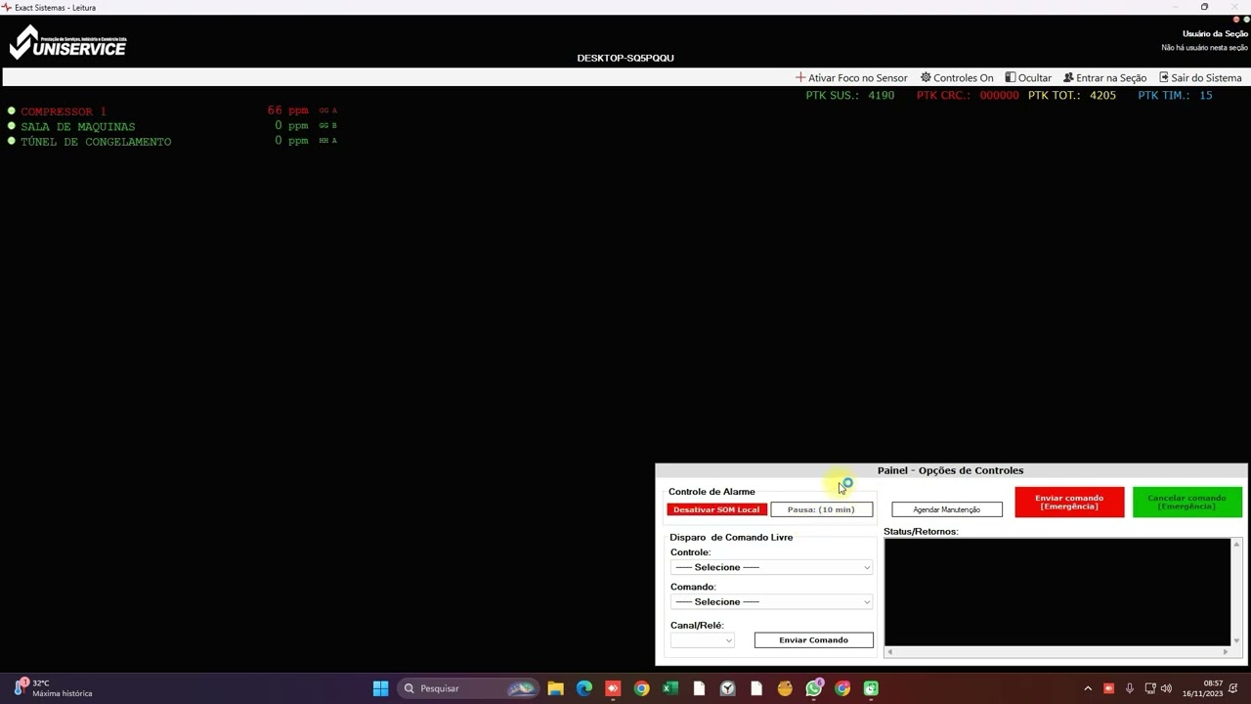The image size is (1251, 704).
Task: Exit with the Sair do Sistema icon
Action: (x=1164, y=77)
